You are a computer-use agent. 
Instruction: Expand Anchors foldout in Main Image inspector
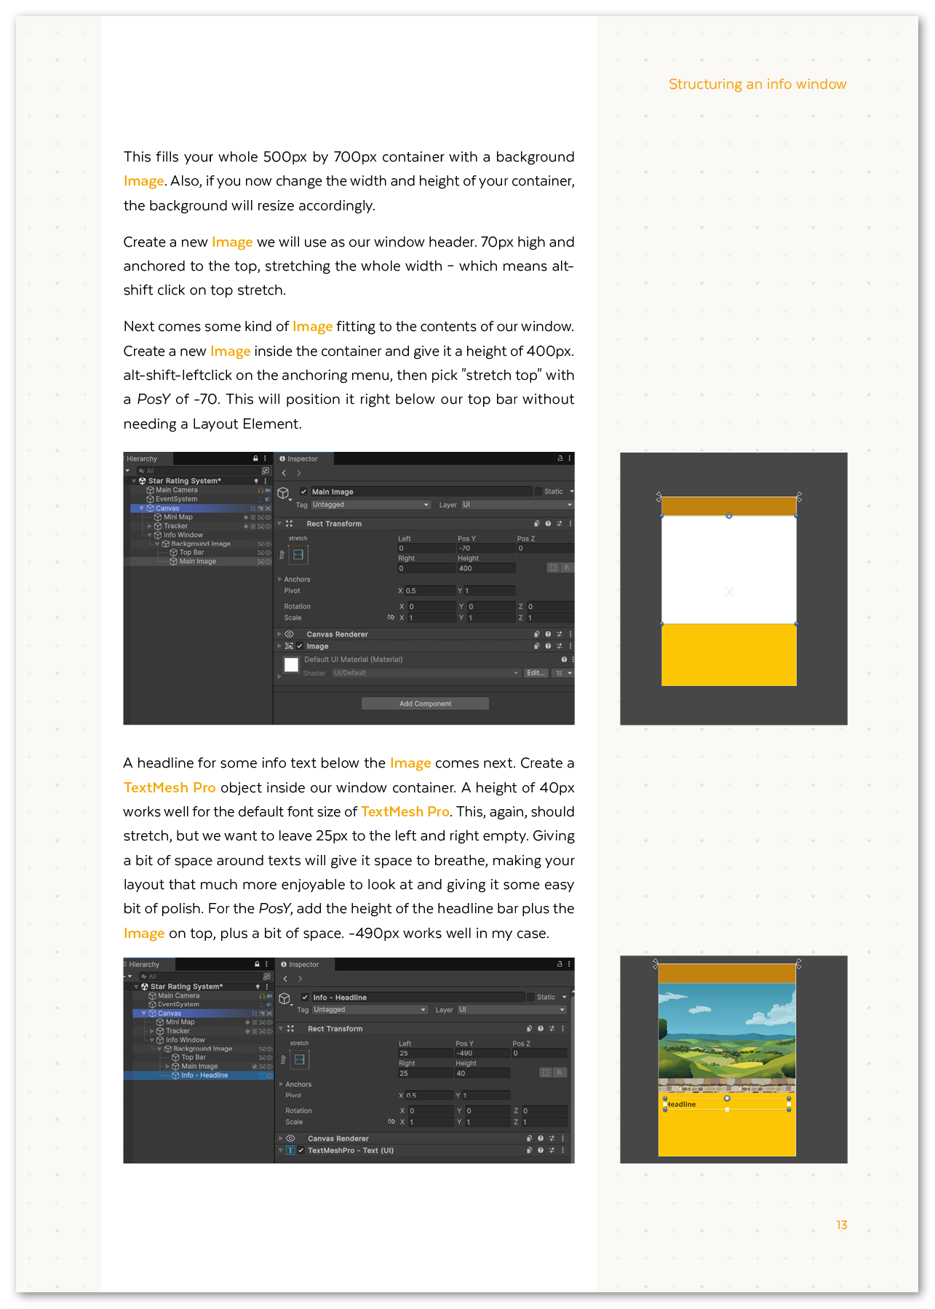[279, 579]
